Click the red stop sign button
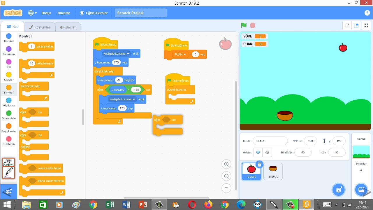 click(x=253, y=25)
